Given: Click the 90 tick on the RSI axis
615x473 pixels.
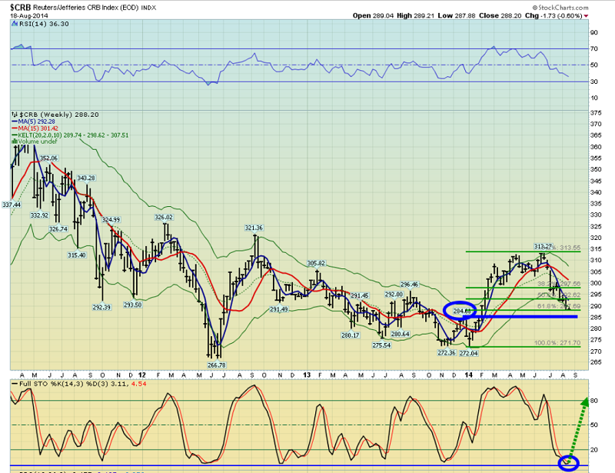Looking at the screenshot, I should tap(594, 32).
